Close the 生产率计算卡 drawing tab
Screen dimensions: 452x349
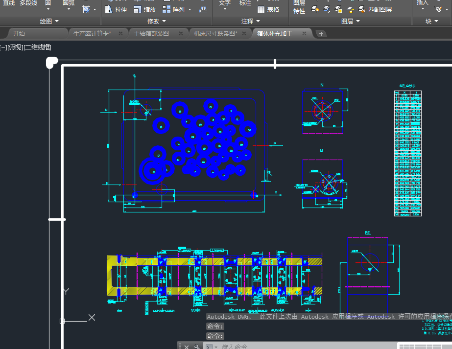(x=120, y=33)
